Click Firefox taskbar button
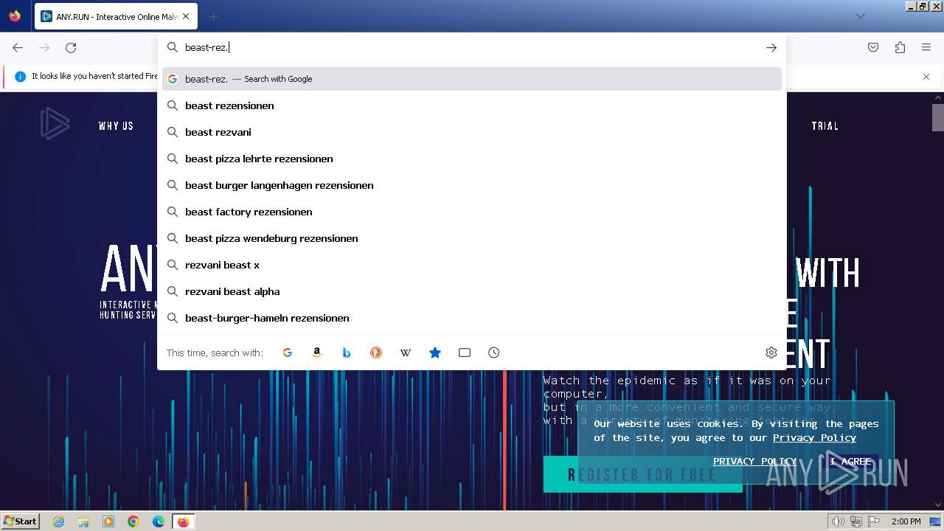The image size is (944, 531). (x=183, y=521)
